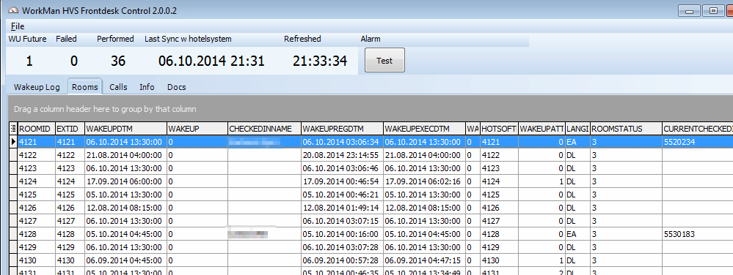Click the Performed count 36
Image resolution: width=733 pixels, height=275 pixels.
click(x=118, y=61)
